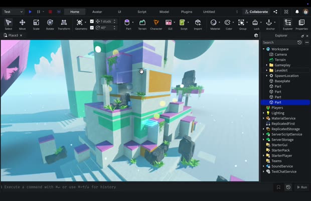The width and height of the screenshot is (311, 201).
Task: Click into the command bar input
Action: click(x=137, y=187)
